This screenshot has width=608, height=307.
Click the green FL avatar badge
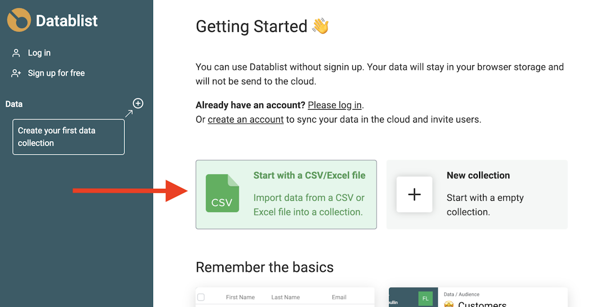(x=425, y=298)
